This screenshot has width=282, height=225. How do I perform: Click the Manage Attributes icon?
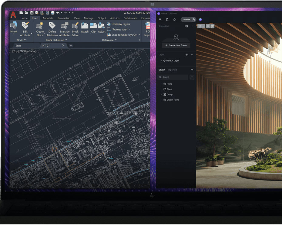point(65,25)
